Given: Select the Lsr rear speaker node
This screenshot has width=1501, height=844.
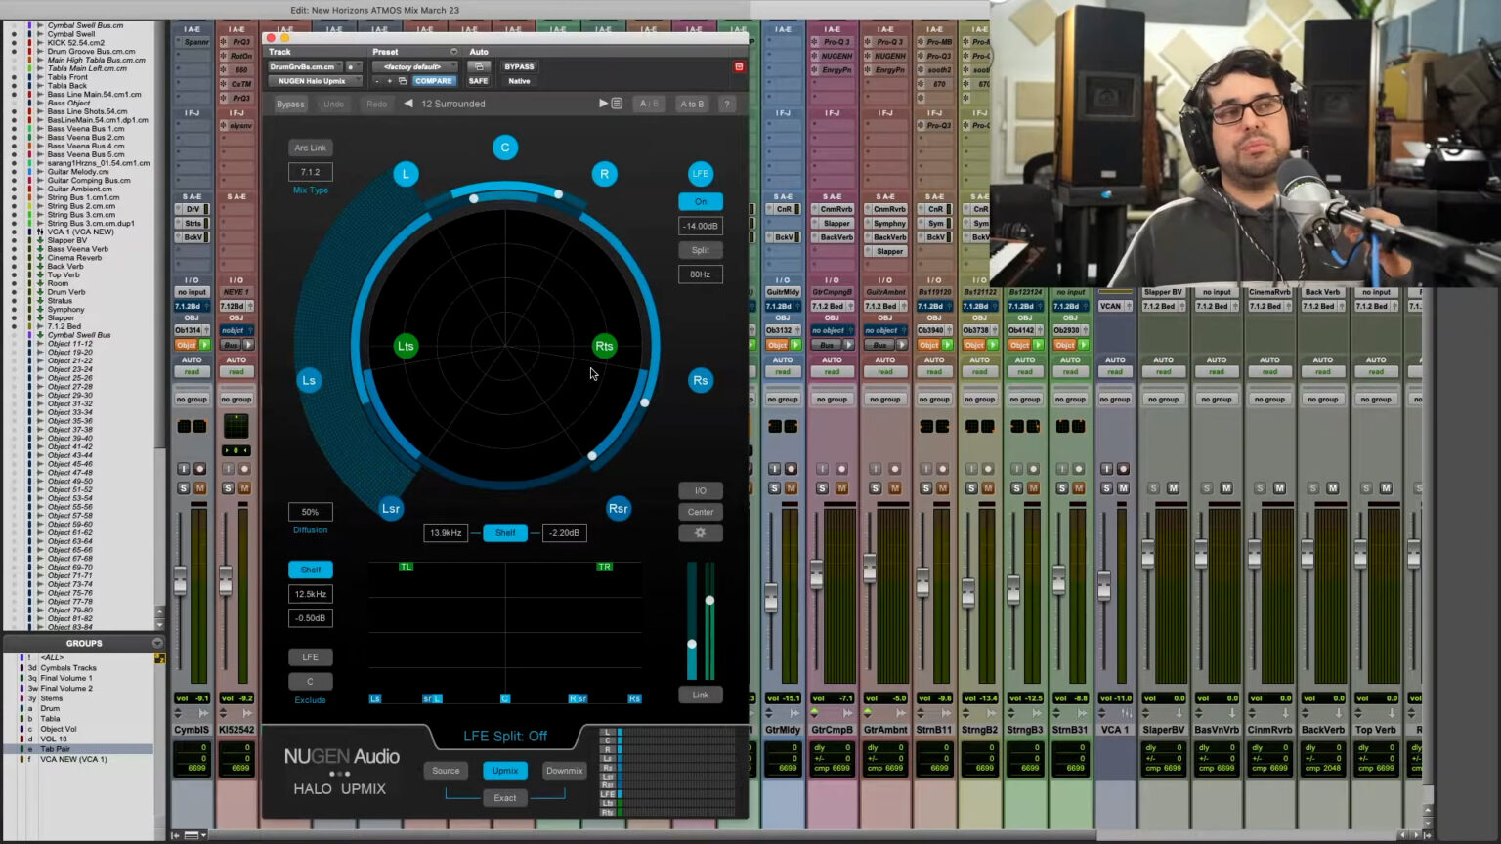Looking at the screenshot, I should (x=391, y=508).
